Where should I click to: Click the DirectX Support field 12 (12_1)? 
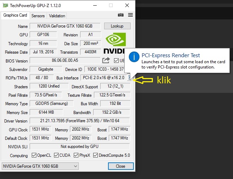[115, 86]
